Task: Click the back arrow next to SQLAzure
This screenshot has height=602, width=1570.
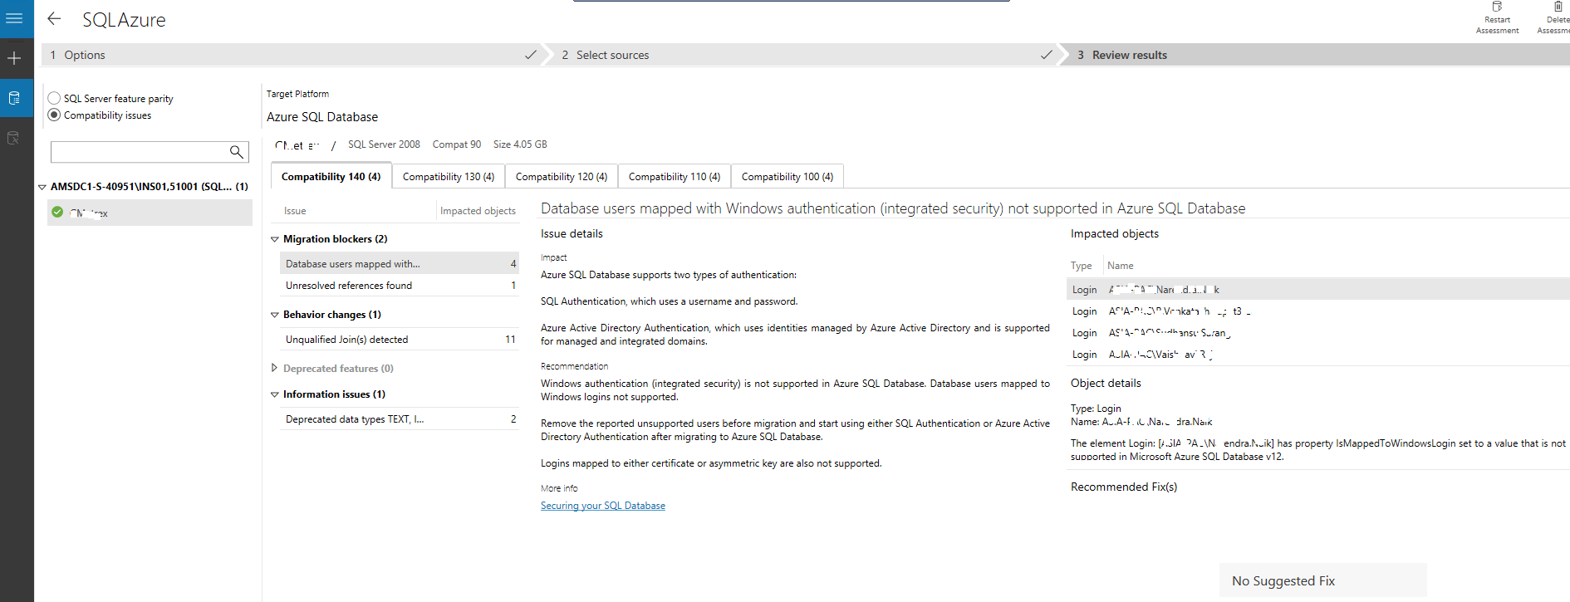Action: (55, 19)
